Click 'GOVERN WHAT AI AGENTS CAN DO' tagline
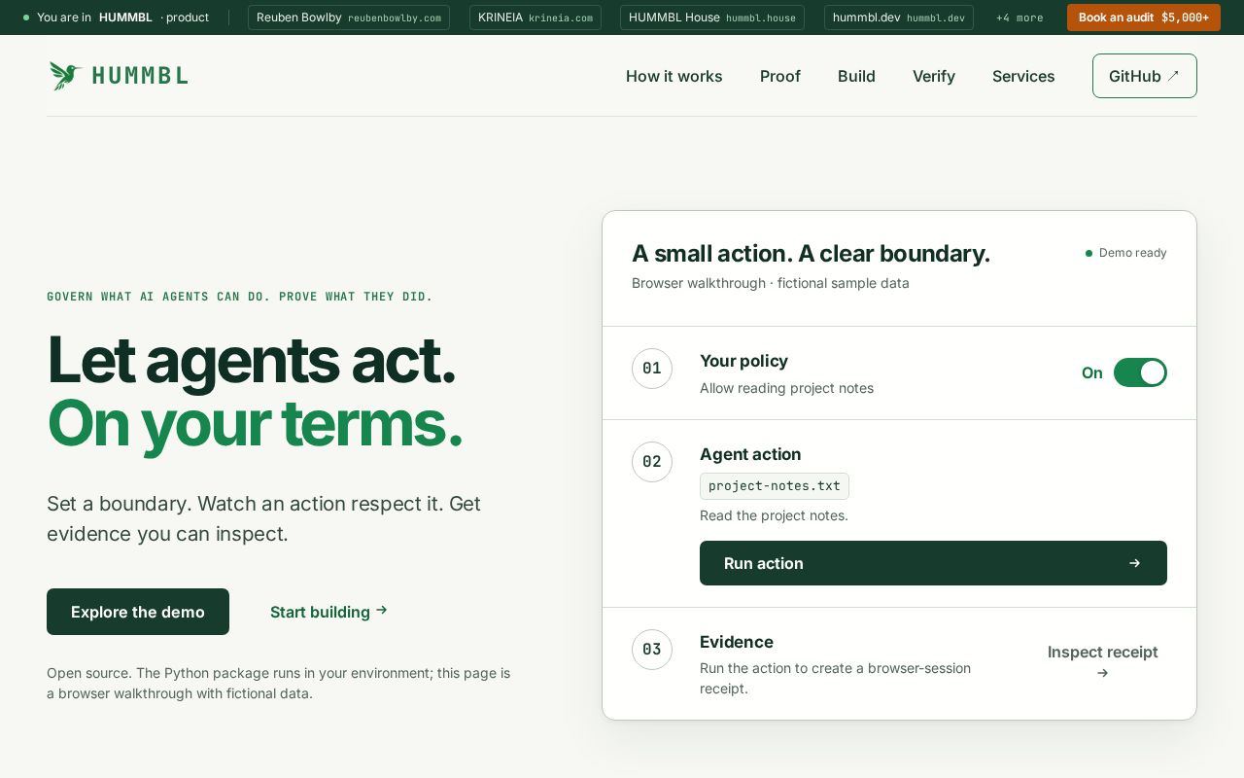This screenshot has height=778, width=1244. coord(240,297)
